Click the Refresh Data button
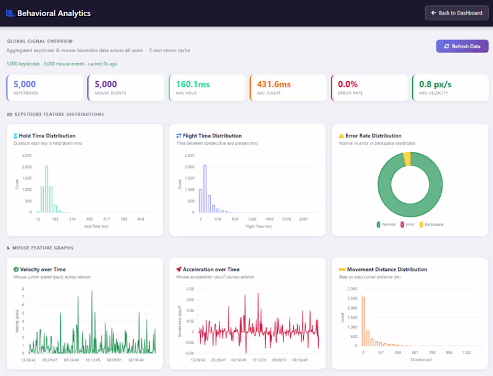Image resolution: width=493 pixels, height=376 pixels. [462, 46]
